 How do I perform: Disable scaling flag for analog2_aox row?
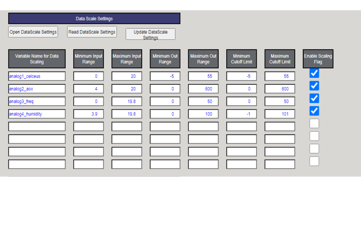(x=314, y=86)
